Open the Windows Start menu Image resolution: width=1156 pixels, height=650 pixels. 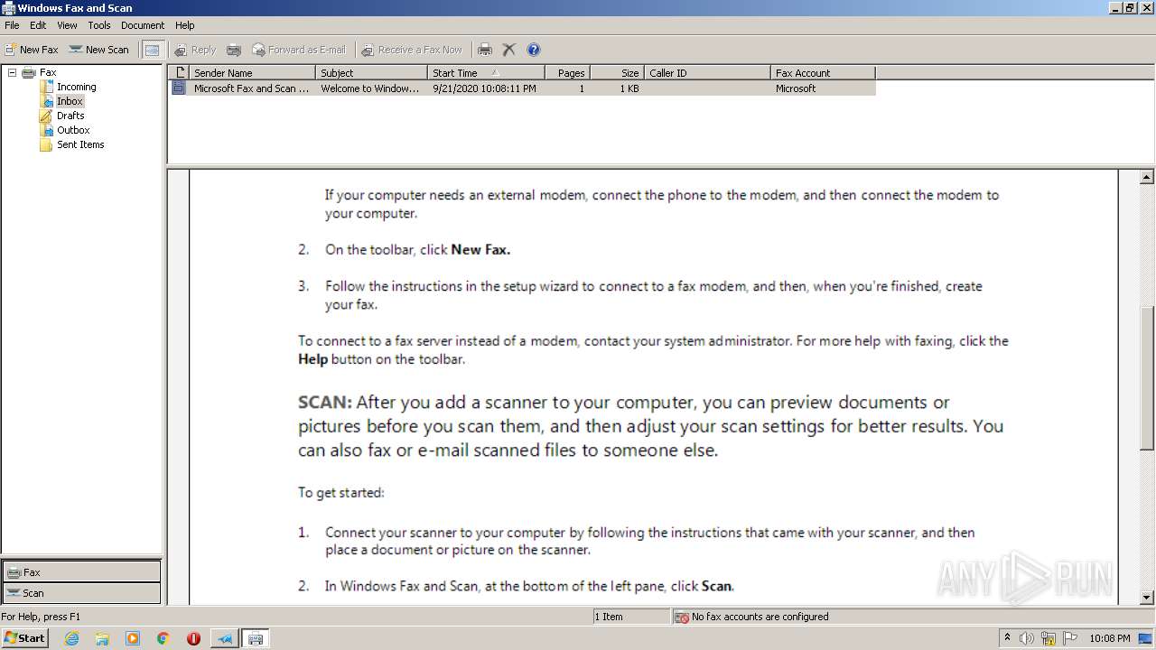point(24,638)
